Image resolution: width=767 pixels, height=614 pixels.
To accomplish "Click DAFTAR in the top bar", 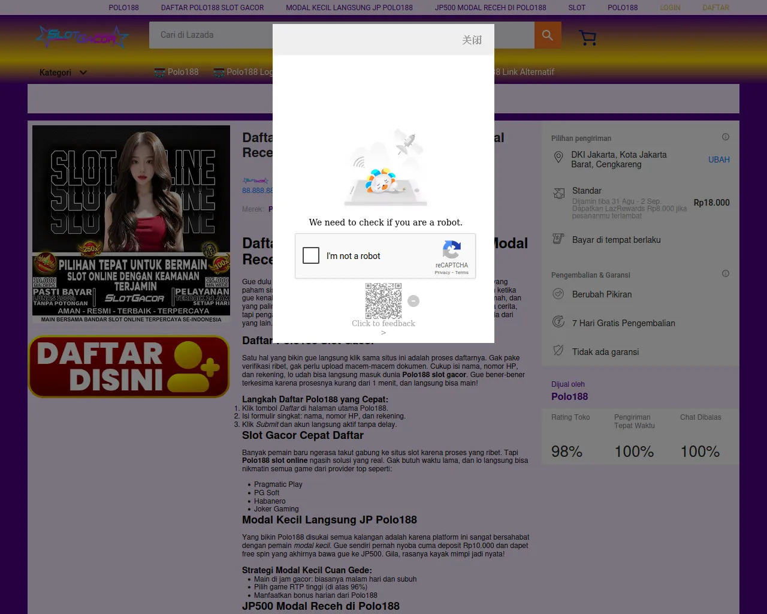I will click(x=715, y=8).
